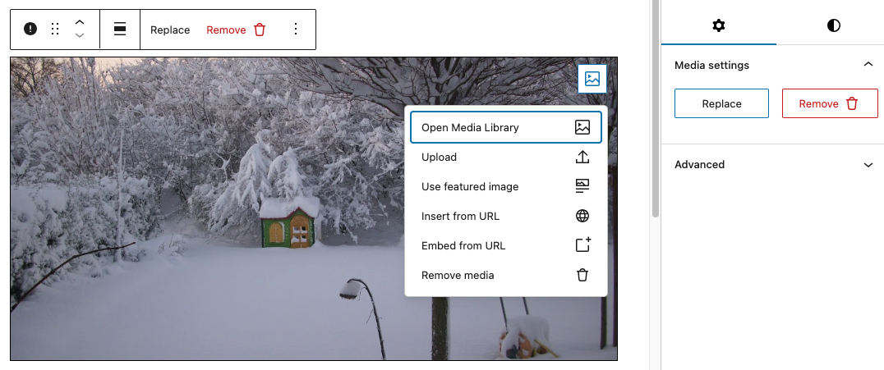Switch to the Styles half-circle tab
Screen dimensions: 884x370
coord(833,25)
